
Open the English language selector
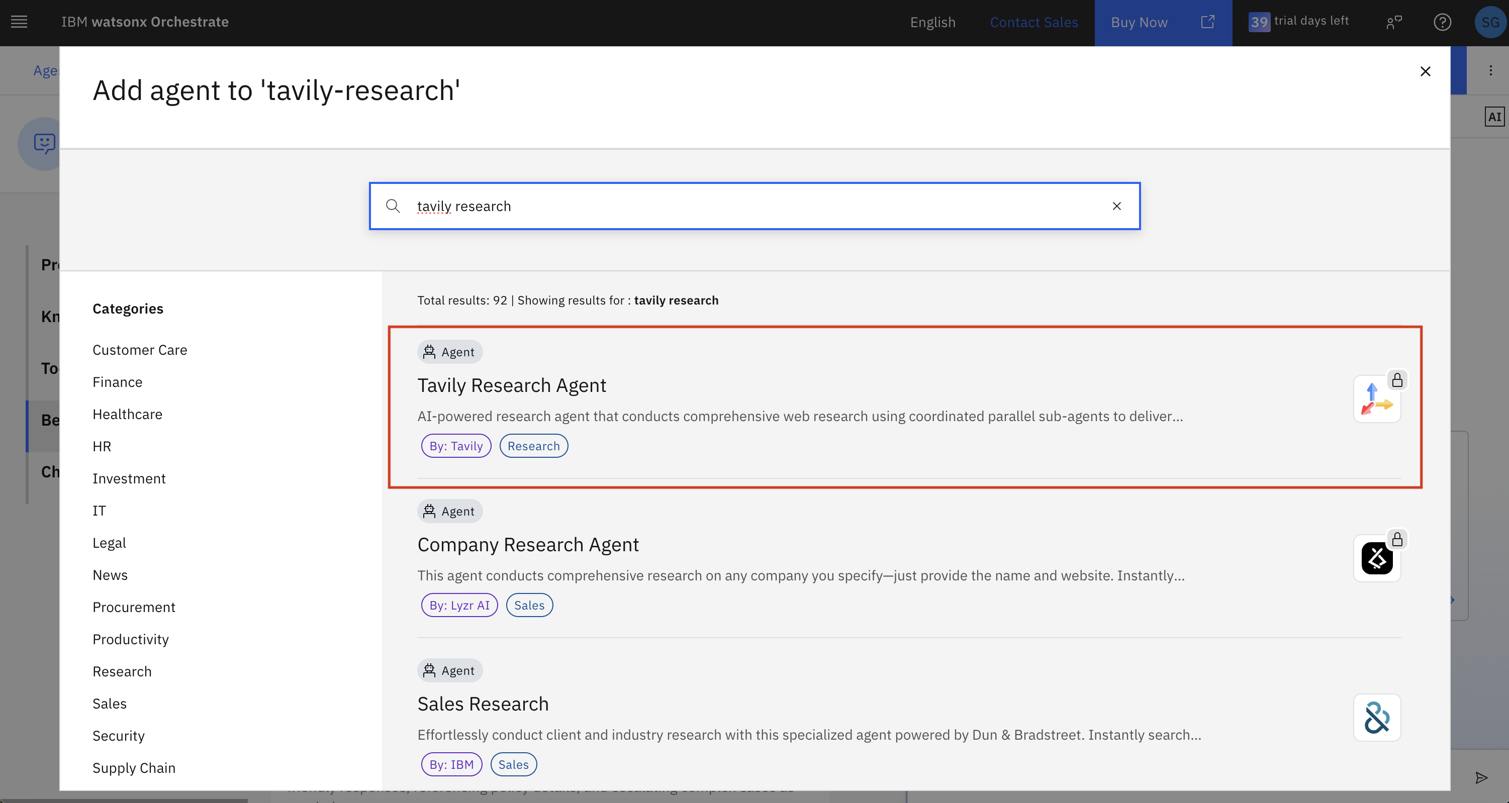932,22
